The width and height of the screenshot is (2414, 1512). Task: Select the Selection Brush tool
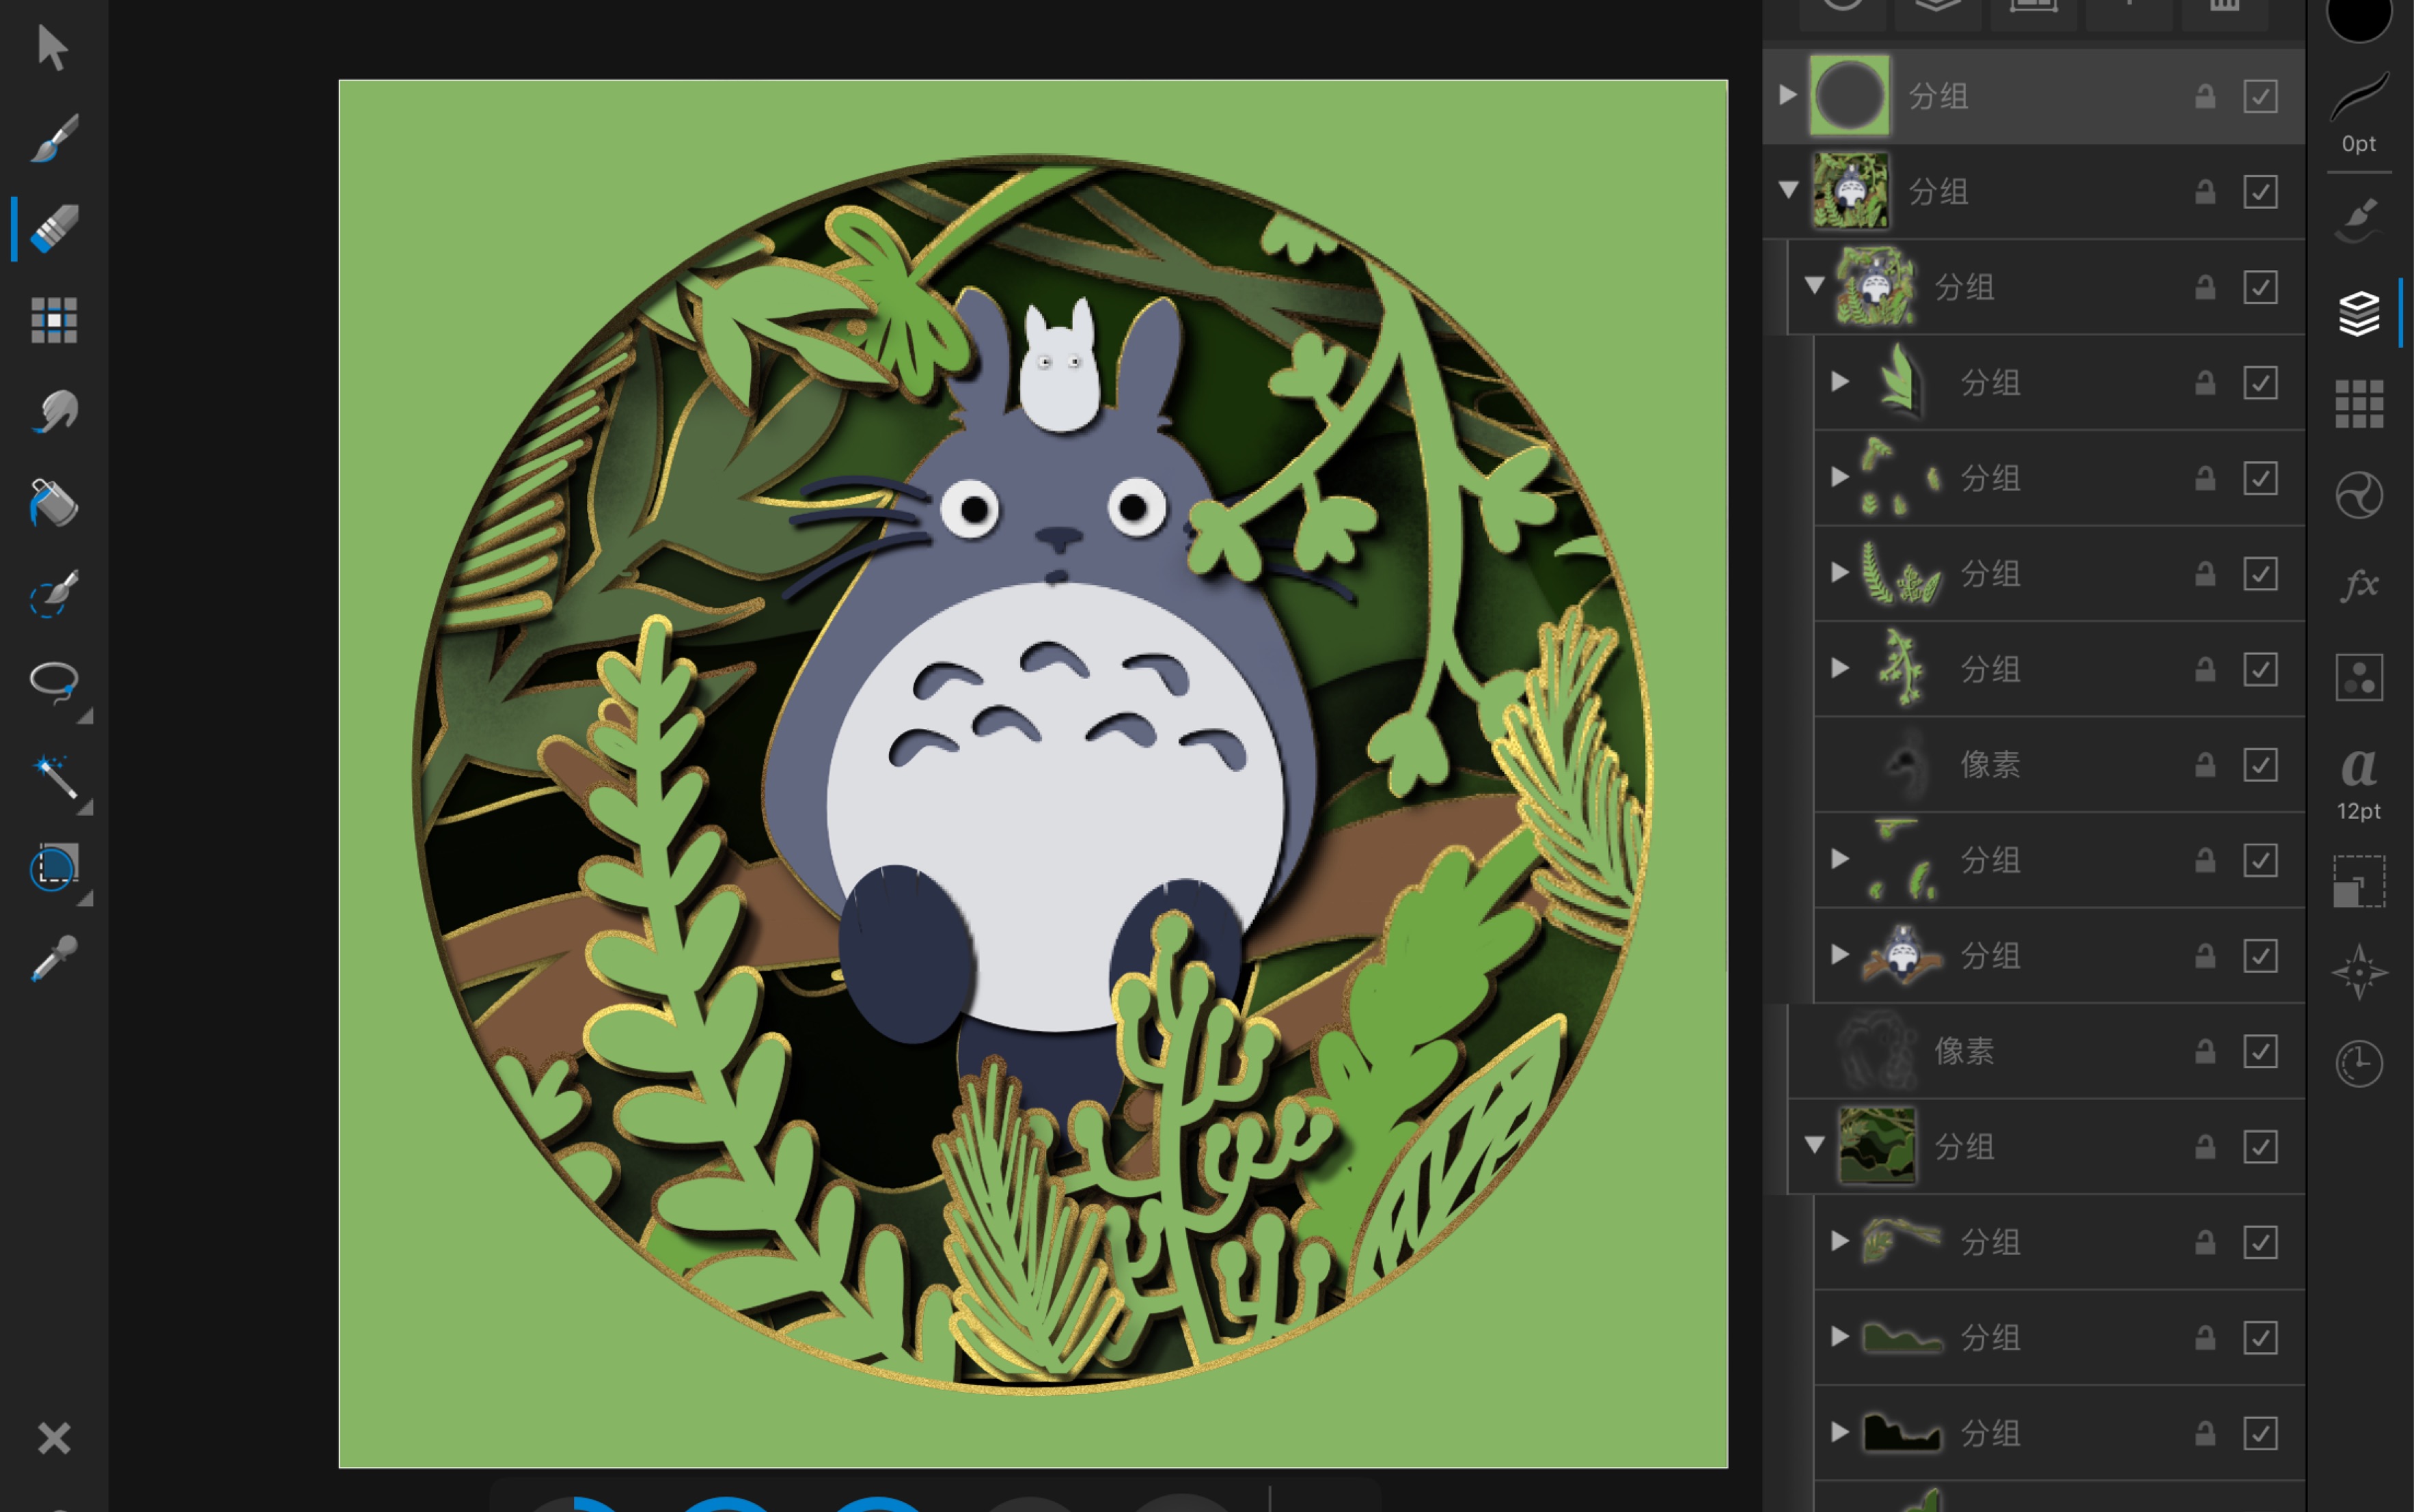pyautogui.click(x=54, y=593)
